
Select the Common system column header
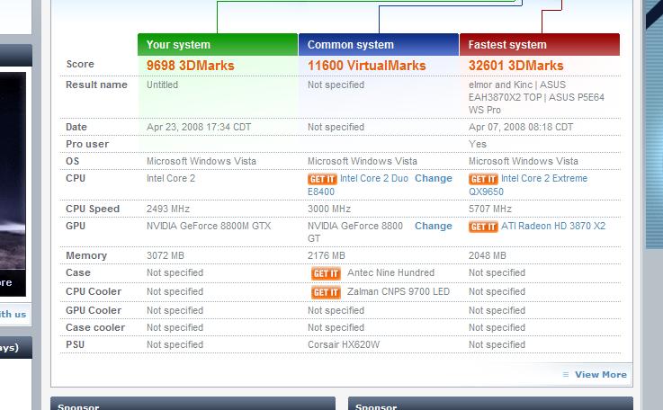pos(379,44)
